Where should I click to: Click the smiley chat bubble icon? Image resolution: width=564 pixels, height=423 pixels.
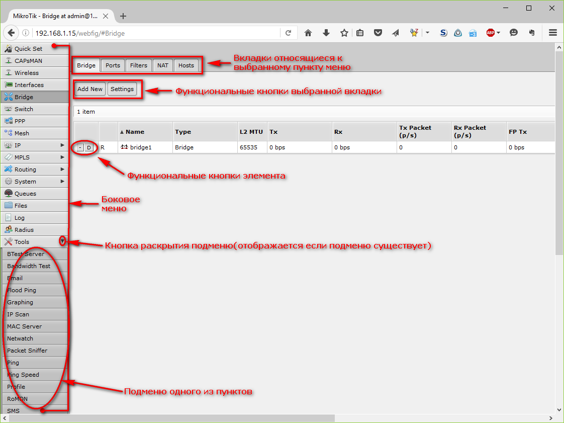click(514, 33)
